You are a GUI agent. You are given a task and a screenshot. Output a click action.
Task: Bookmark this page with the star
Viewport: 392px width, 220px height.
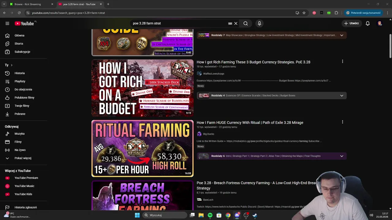pyautogui.click(x=304, y=13)
